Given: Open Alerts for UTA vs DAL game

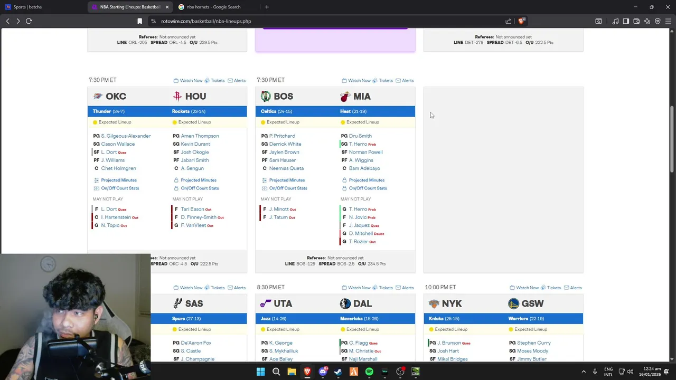Looking at the screenshot, I should click(x=405, y=288).
